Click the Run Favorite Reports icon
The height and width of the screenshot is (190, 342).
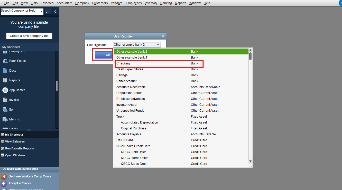pyautogui.click(x=2, y=148)
